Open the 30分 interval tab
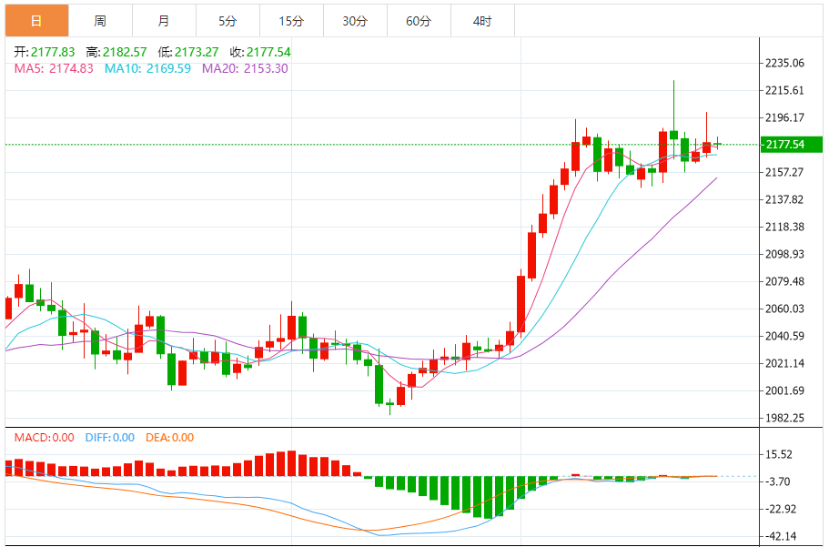The width and height of the screenshot is (829, 547). pyautogui.click(x=355, y=21)
